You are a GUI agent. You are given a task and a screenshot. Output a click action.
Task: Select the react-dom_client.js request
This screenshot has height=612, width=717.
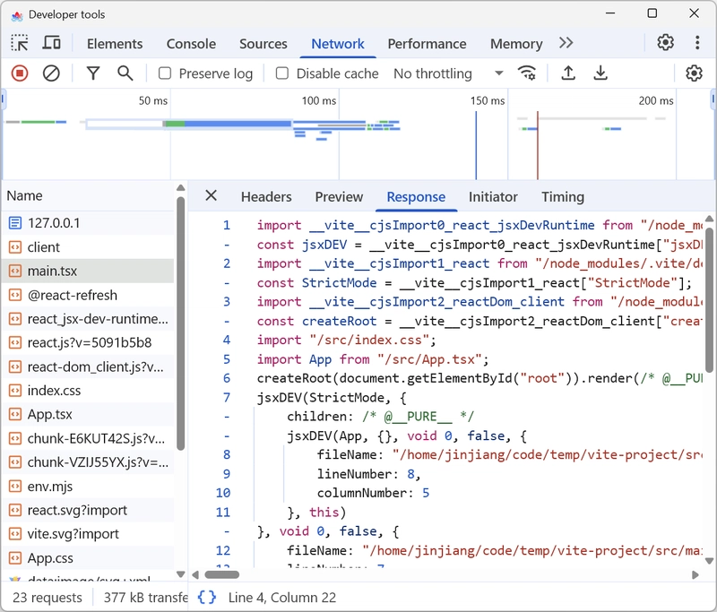88,366
